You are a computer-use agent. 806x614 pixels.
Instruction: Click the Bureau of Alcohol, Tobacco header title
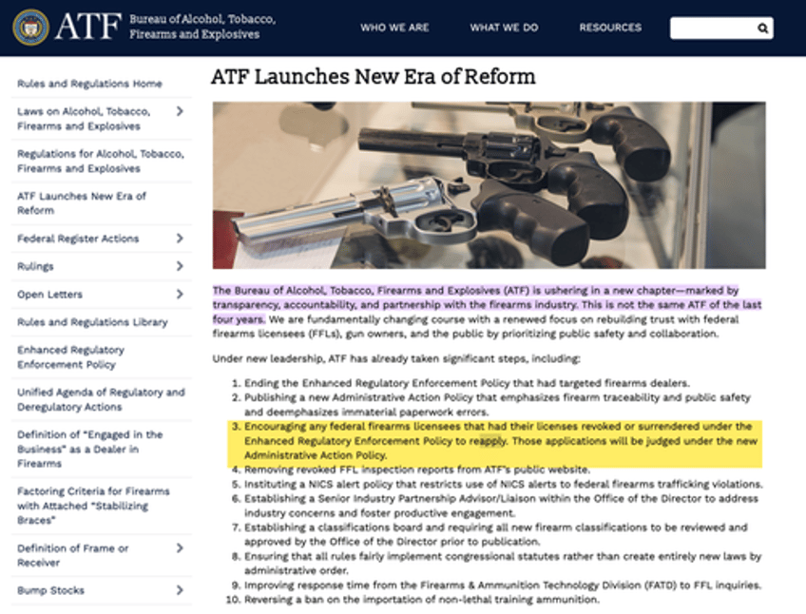pyautogui.click(x=202, y=27)
